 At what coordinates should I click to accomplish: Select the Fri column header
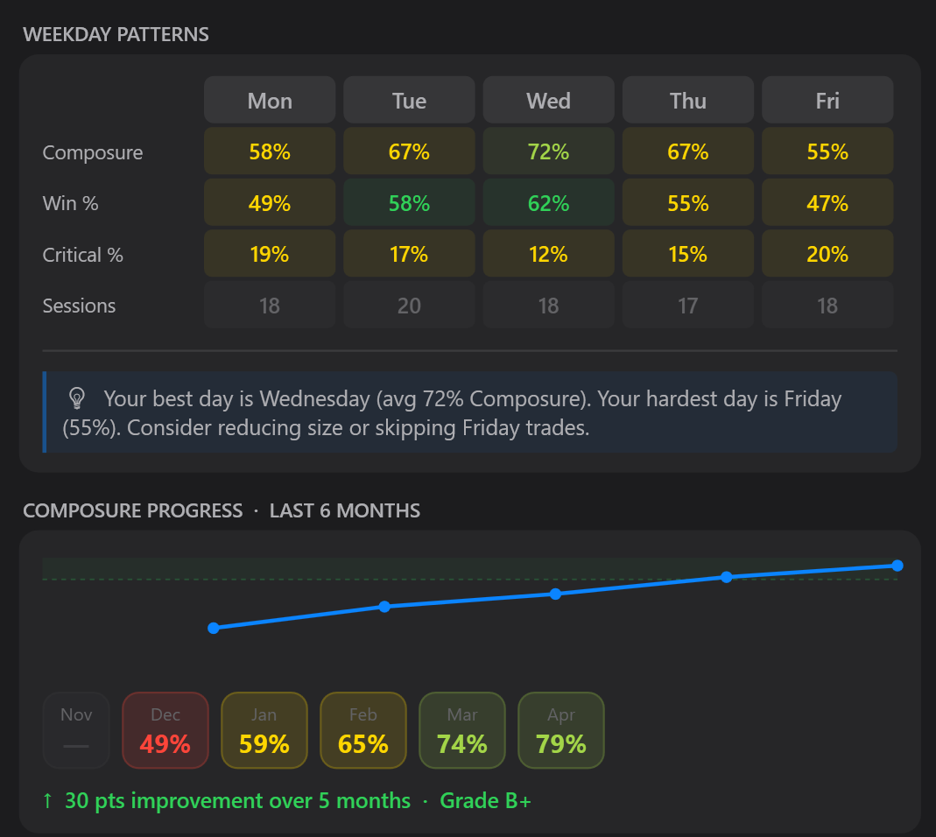click(827, 101)
